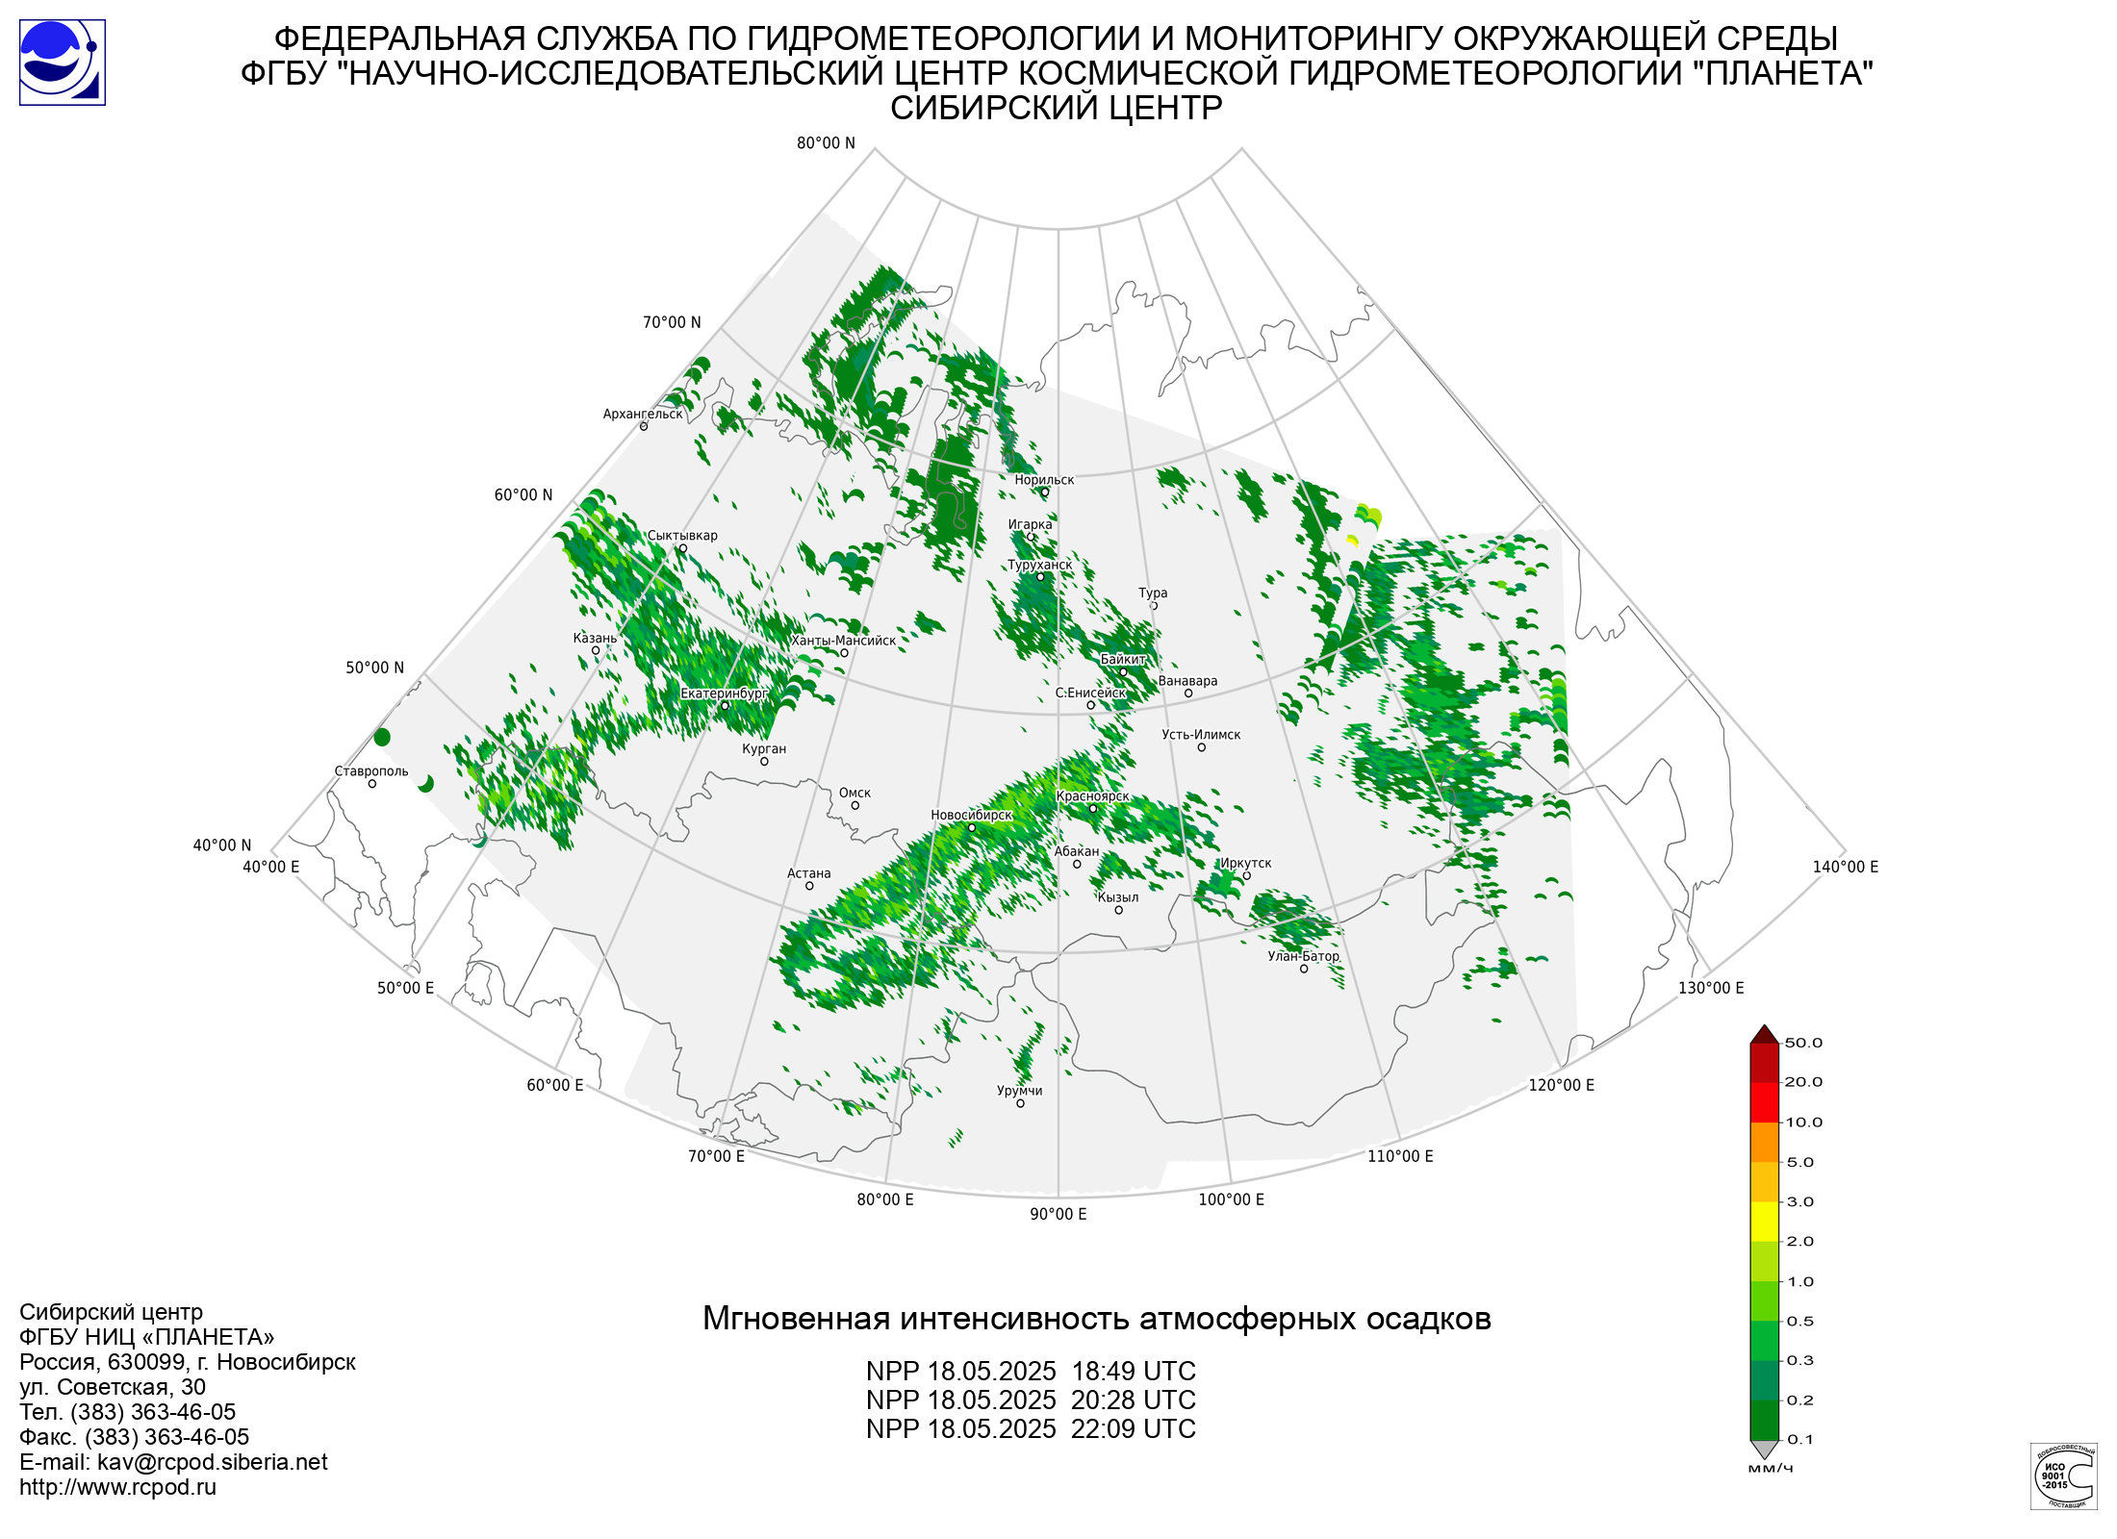Select the Ванавара city label

pos(1187,681)
